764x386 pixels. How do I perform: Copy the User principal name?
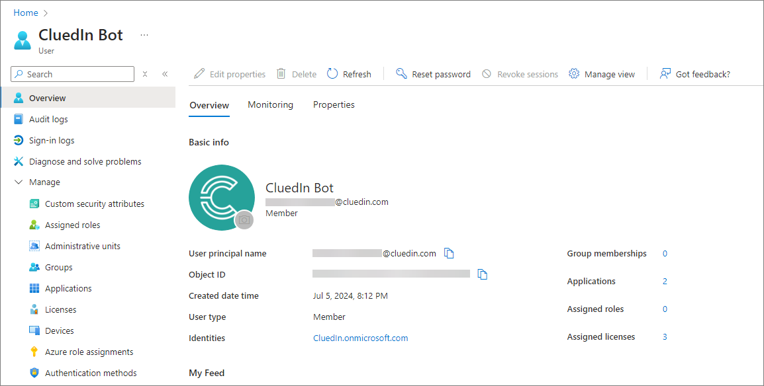tap(448, 252)
